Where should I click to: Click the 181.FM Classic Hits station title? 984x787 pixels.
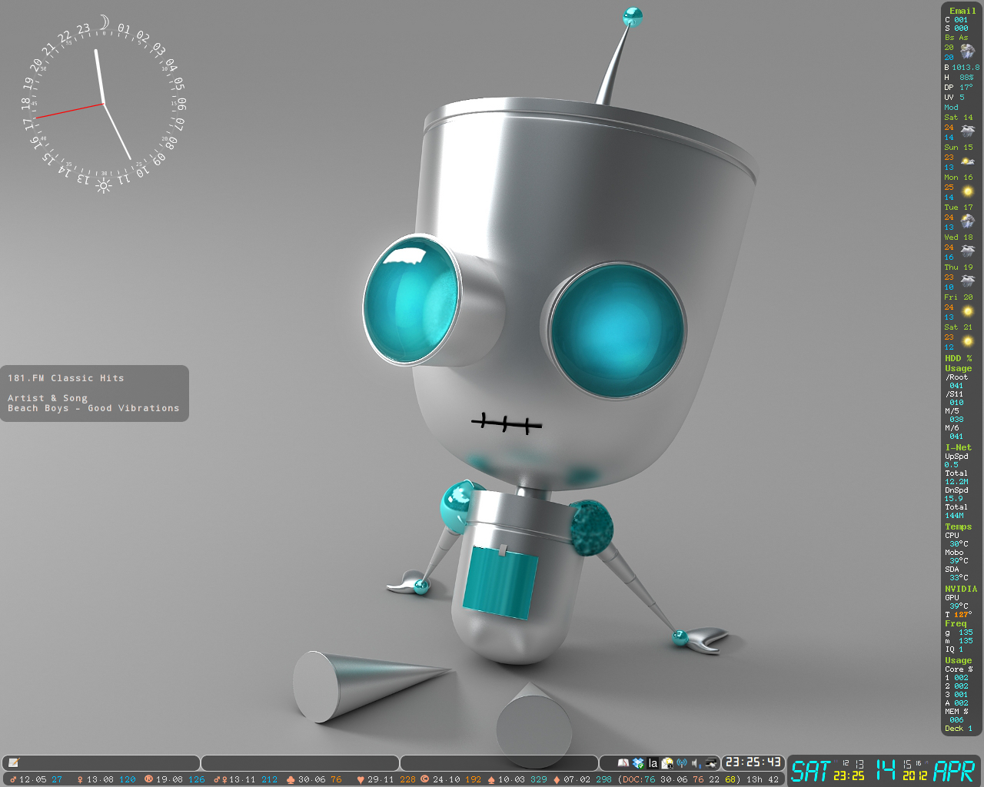pyautogui.click(x=65, y=378)
